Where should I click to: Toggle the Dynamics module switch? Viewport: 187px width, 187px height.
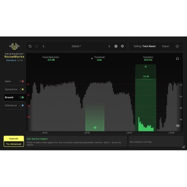(x=22, y=89)
